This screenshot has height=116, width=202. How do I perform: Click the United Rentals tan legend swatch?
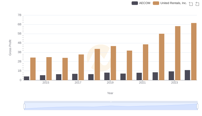(x=156, y=3)
